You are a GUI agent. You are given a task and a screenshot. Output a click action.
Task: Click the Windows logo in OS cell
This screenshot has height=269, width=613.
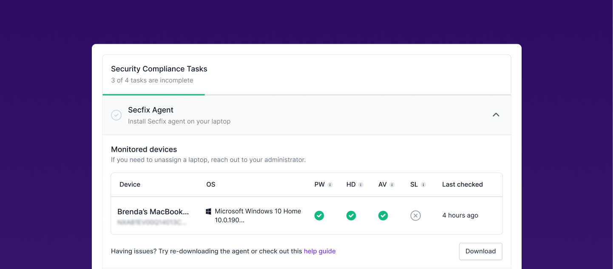(209, 211)
